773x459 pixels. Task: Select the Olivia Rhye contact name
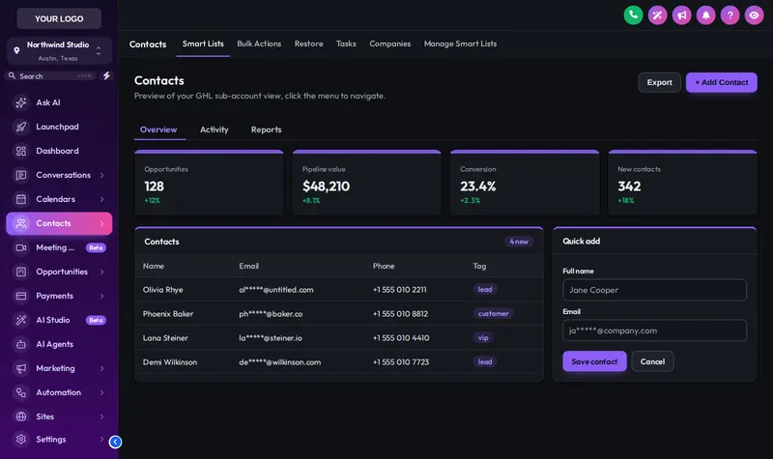click(x=162, y=290)
